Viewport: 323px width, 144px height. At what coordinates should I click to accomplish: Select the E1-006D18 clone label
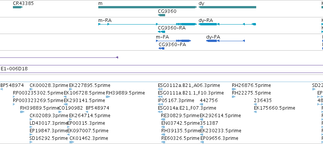[x=14, y=69]
